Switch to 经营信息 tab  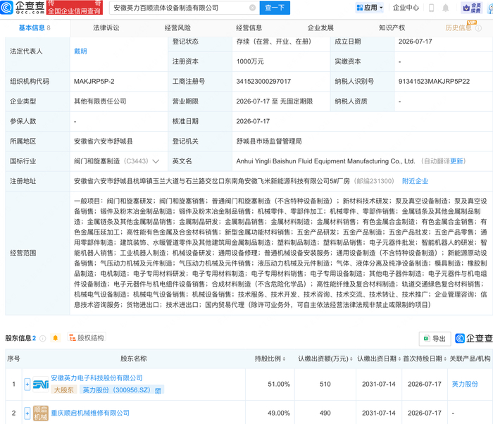pos(249,28)
